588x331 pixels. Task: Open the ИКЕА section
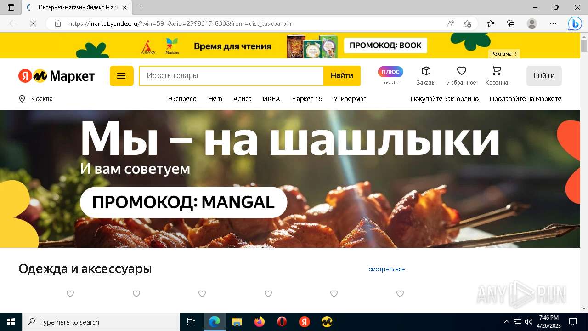point(271,99)
